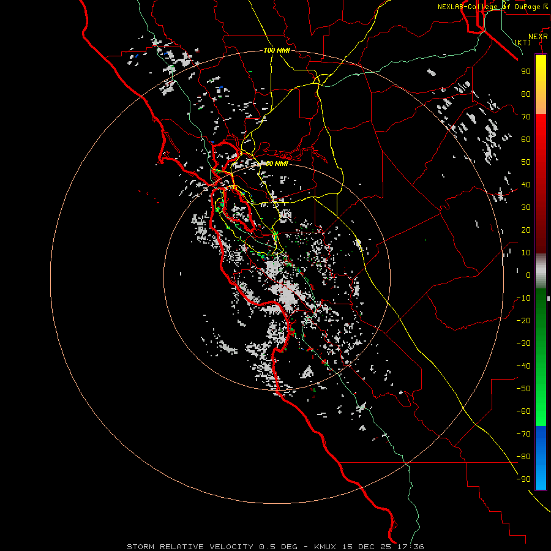Click the 40 value on velocity scale
This screenshot has width=551, height=551.
pos(526,184)
